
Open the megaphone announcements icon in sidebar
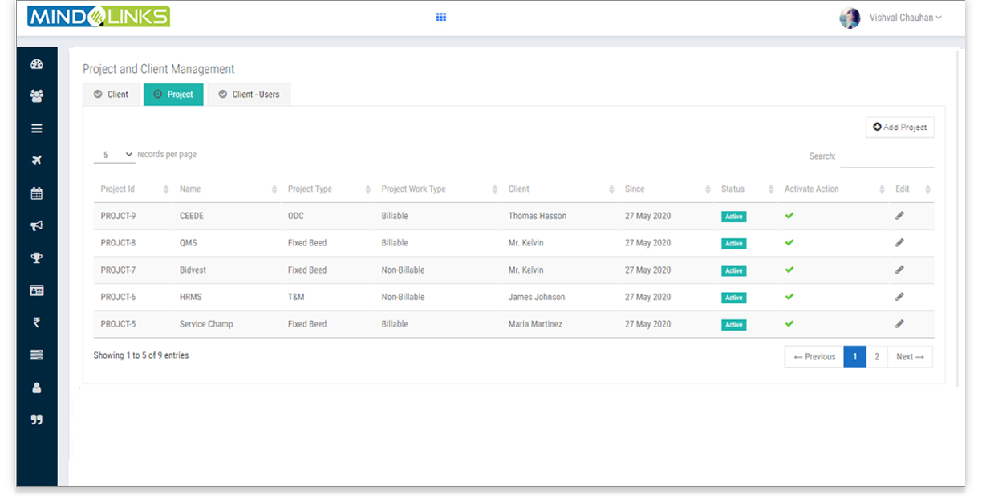pyautogui.click(x=36, y=225)
